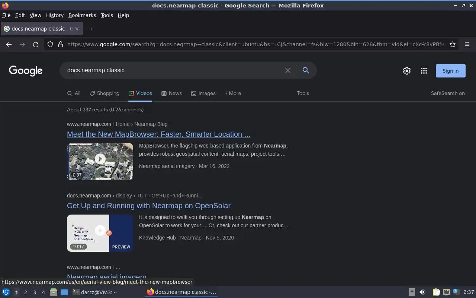Click www.nearmap.com Home Nearmap Blog breadcrumb
This screenshot has width=476, height=298.
pos(117,124)
